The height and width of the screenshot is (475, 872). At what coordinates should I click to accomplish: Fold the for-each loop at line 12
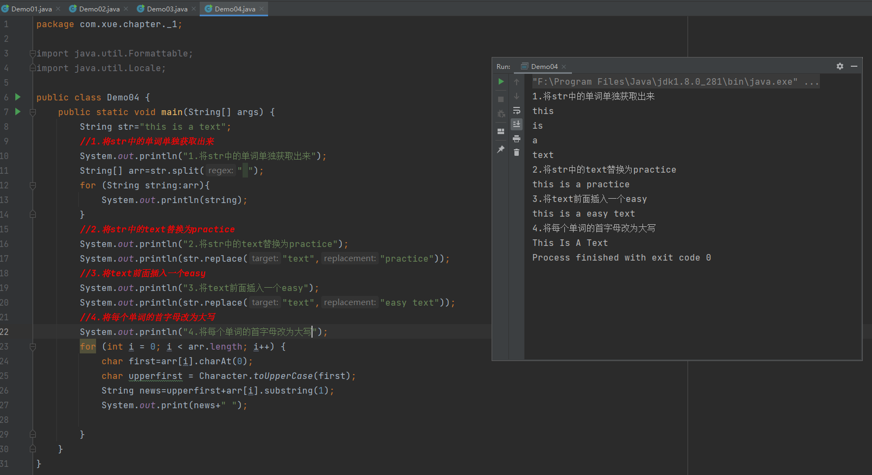33,186
